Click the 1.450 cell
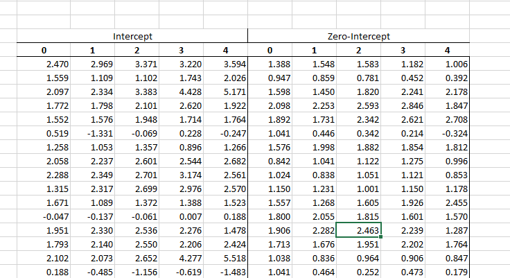This screenshot has height=278, width=510. click(x=314, y=92)
